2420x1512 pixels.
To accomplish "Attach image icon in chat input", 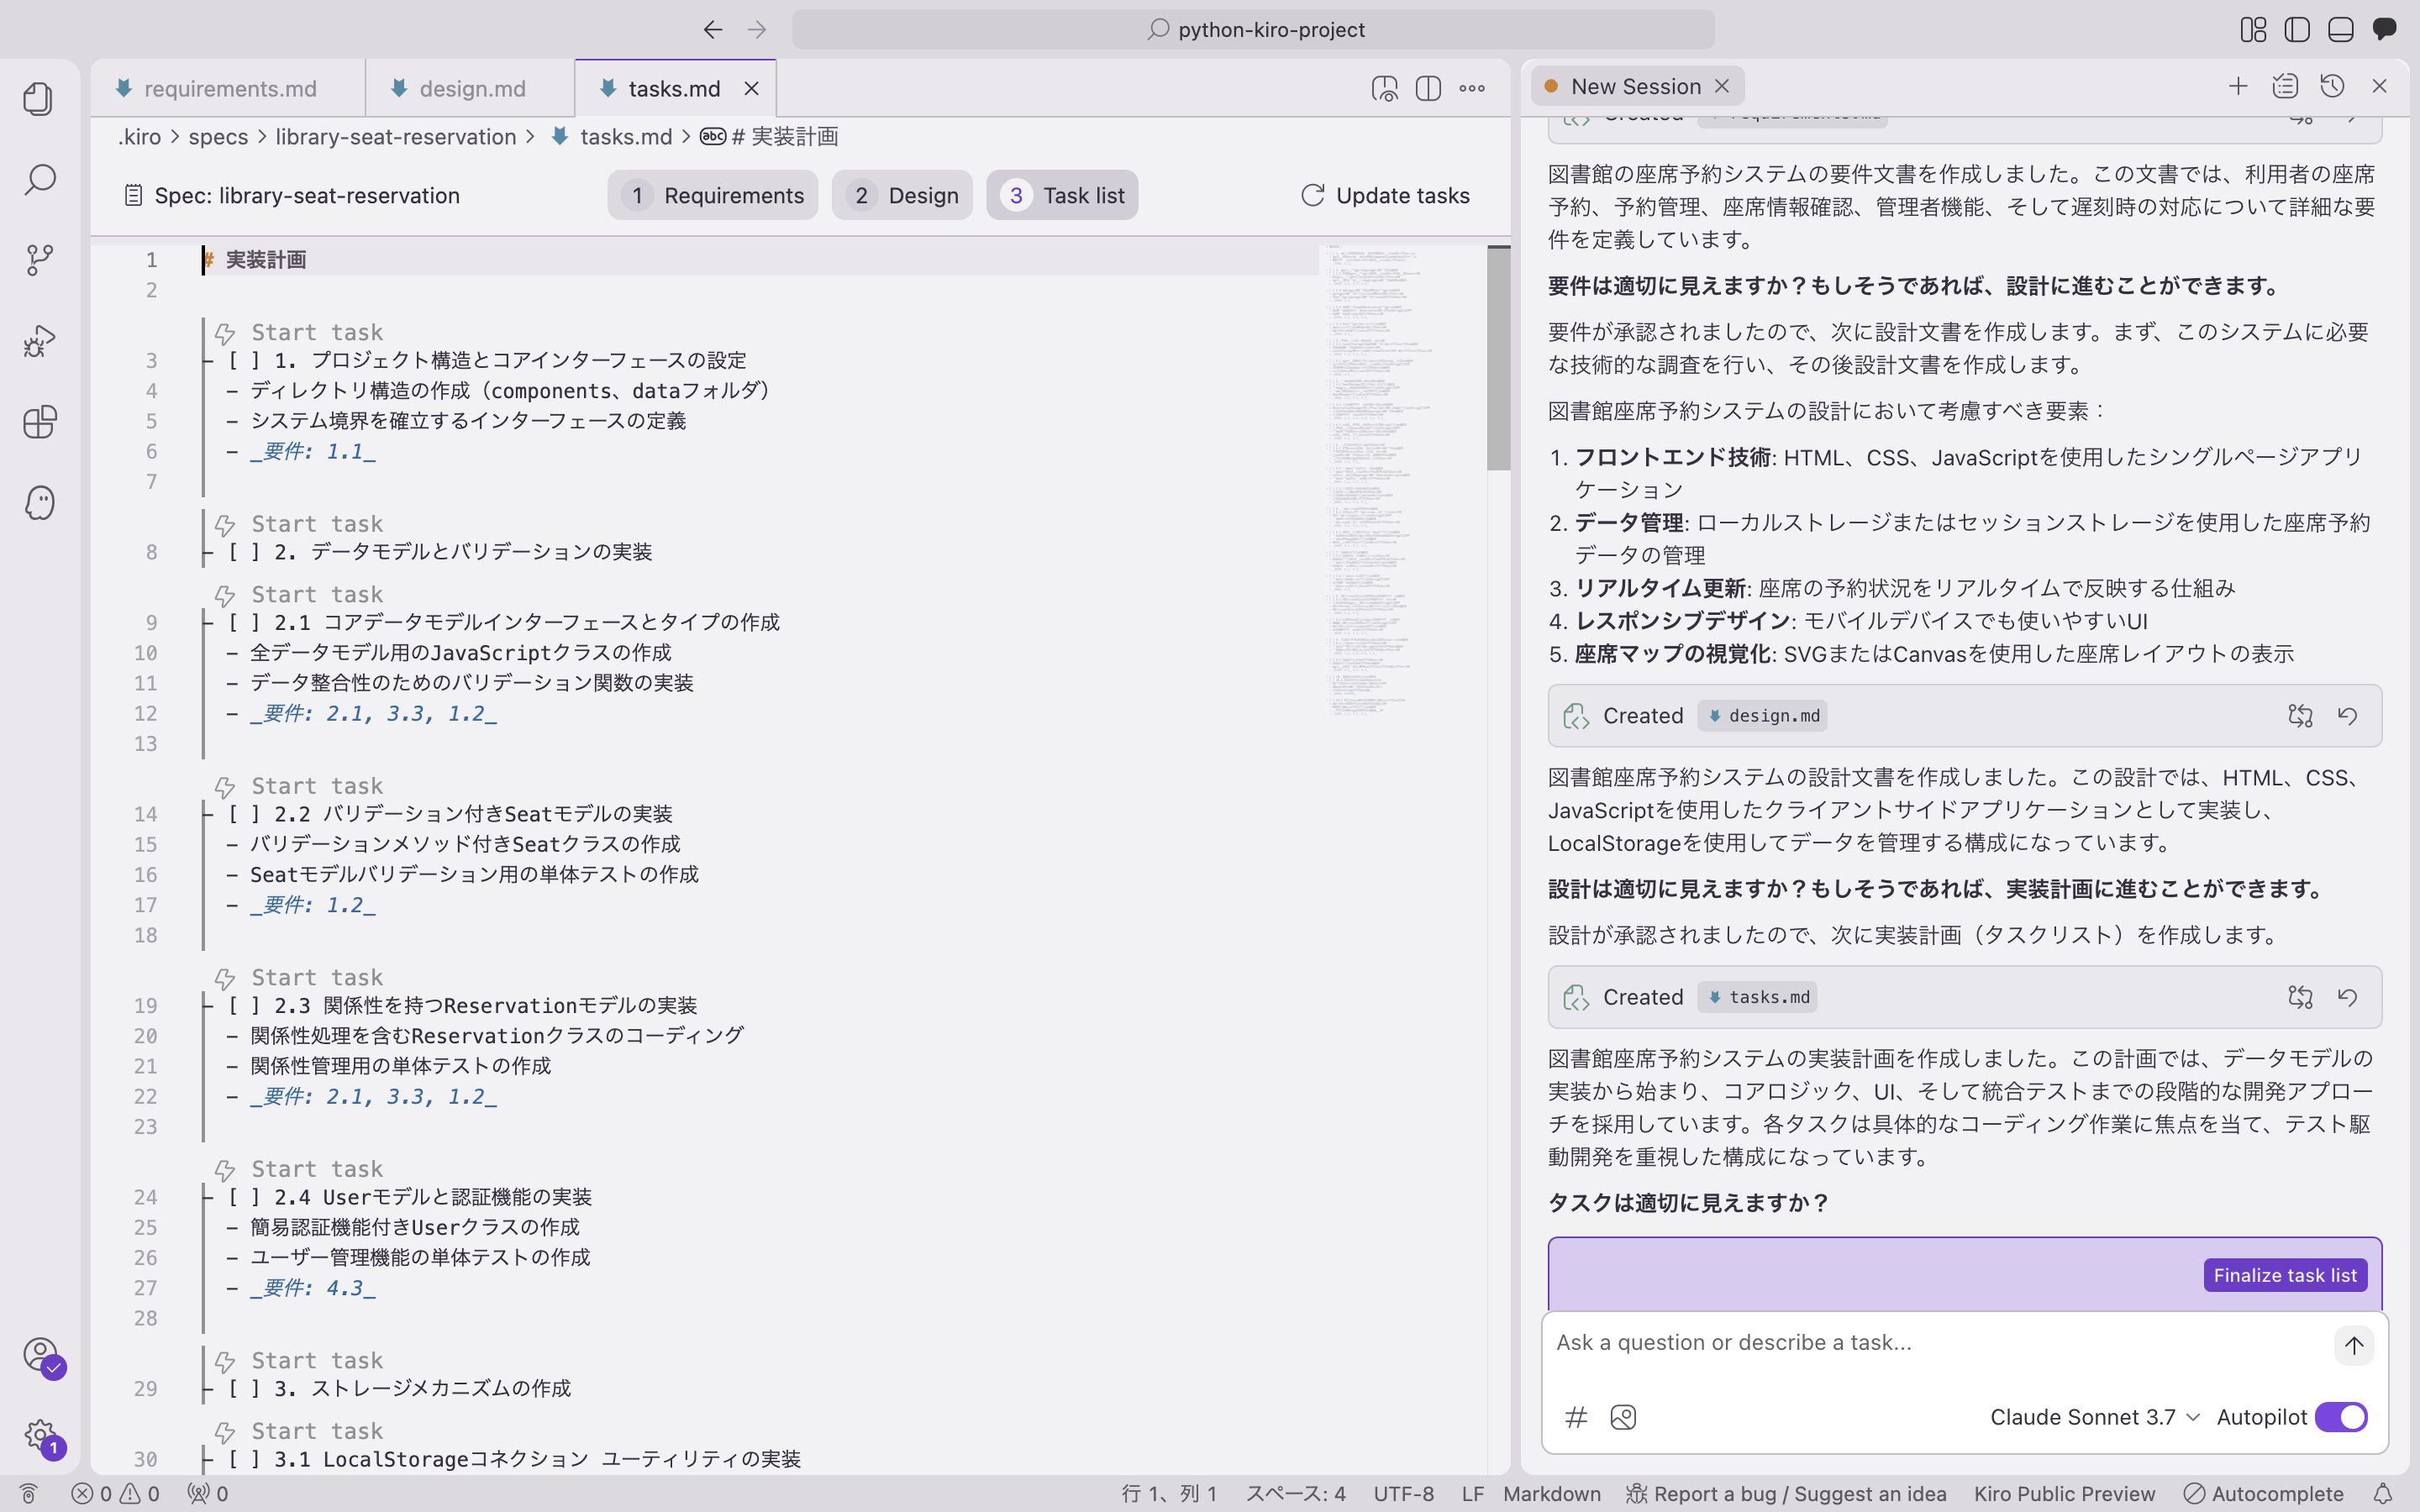I will [1623, 1417].
